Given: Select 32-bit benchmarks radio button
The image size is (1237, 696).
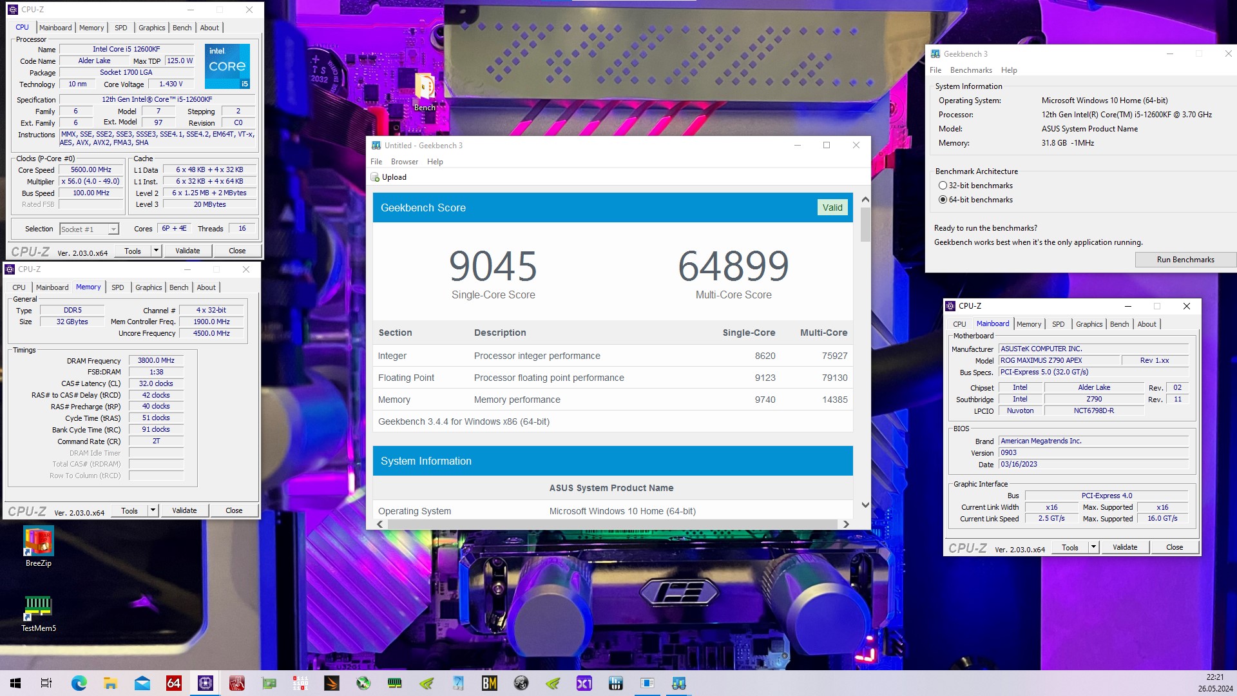Looking at the screenshot, I should pos(943,186).
